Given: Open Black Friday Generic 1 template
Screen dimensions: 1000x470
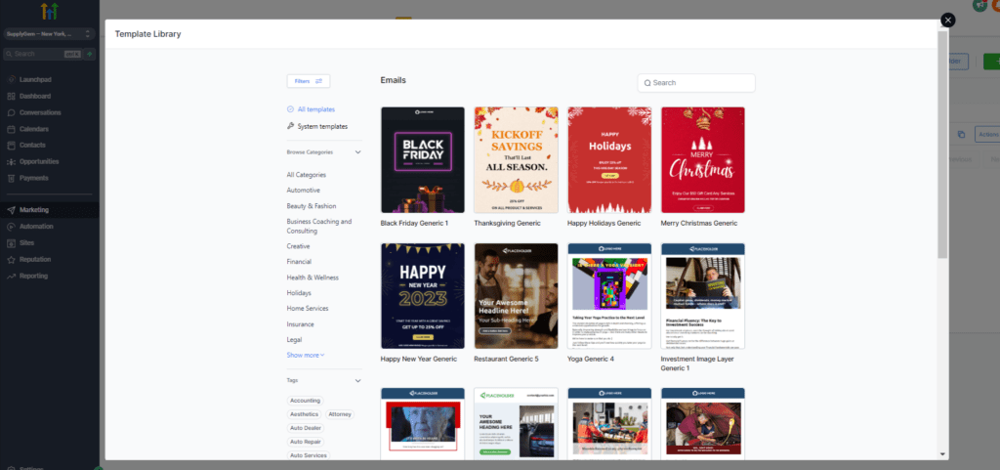Looking at the screenshot, I should [x=423, y=160].
